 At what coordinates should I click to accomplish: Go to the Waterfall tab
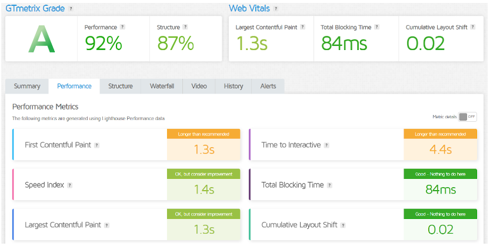coord(162,87)
